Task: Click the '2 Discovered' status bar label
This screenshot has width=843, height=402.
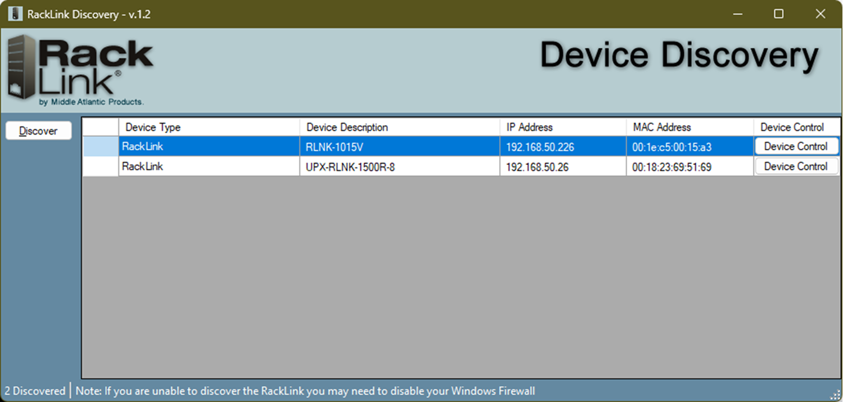Action: click(x=35, y=391)
